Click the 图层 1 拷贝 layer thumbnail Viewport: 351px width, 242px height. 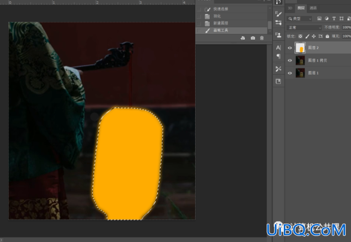pyautogui.click(x=300, y=60)
